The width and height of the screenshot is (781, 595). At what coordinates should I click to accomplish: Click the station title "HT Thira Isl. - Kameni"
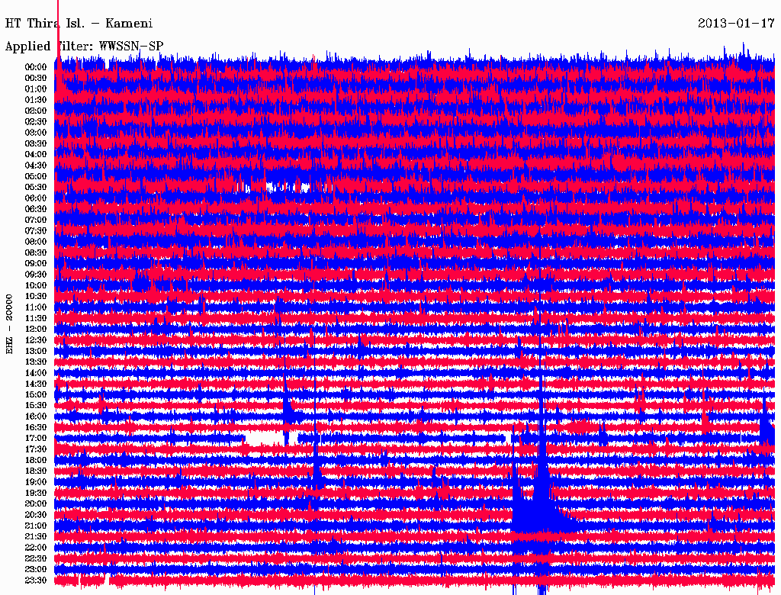pyautogui.click(x=79, y=23)
